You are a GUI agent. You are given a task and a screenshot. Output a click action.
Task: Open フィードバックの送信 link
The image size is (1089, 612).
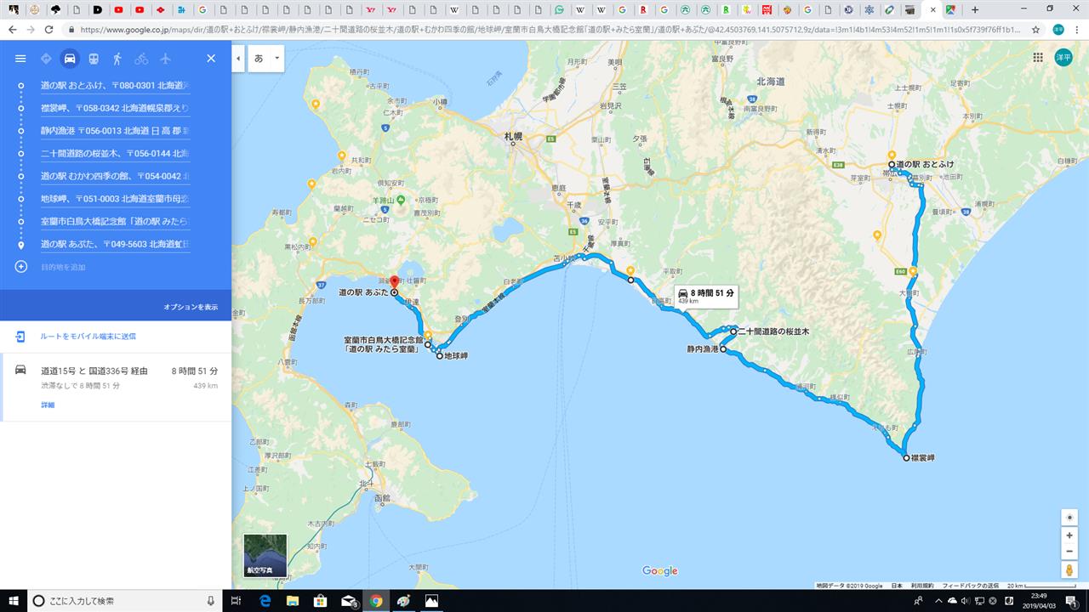pos(971,586)
